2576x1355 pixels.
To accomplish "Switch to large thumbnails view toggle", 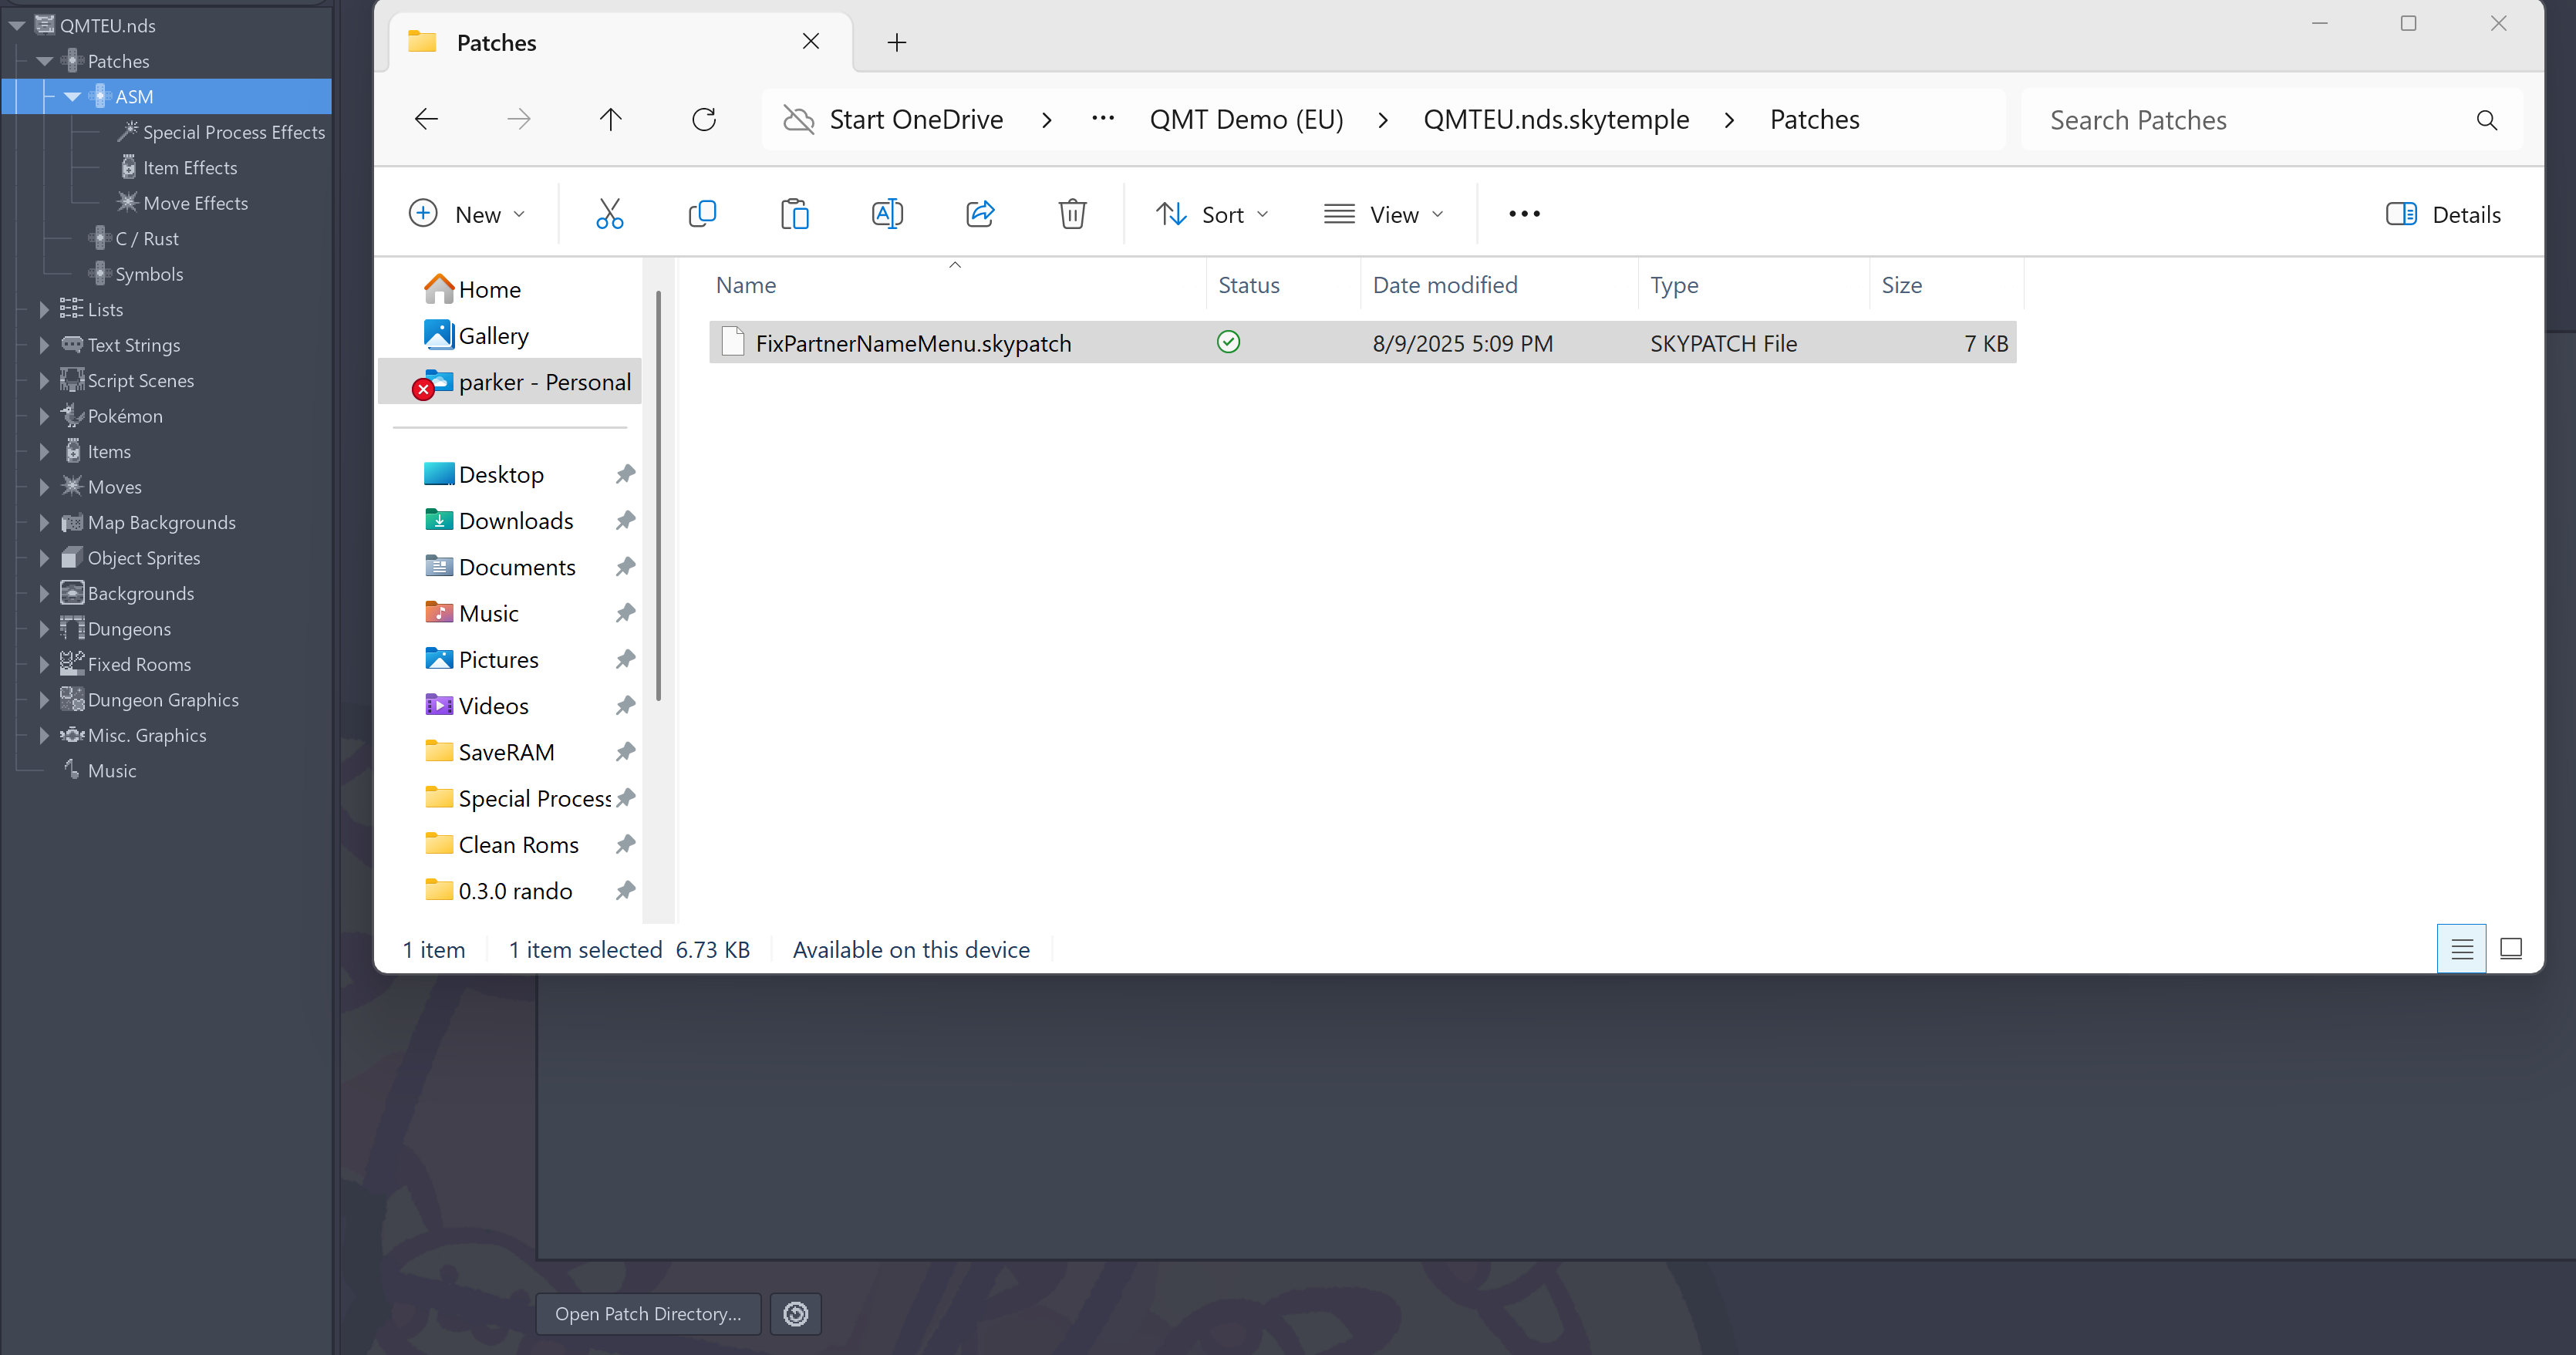I will (2510, 948).
